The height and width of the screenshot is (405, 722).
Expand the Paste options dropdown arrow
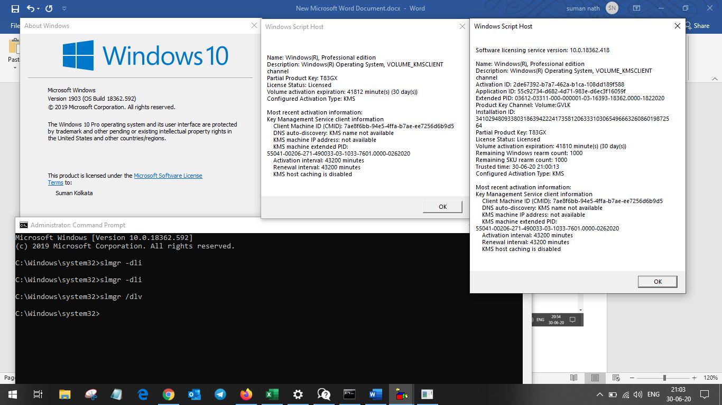pos(14,68)
